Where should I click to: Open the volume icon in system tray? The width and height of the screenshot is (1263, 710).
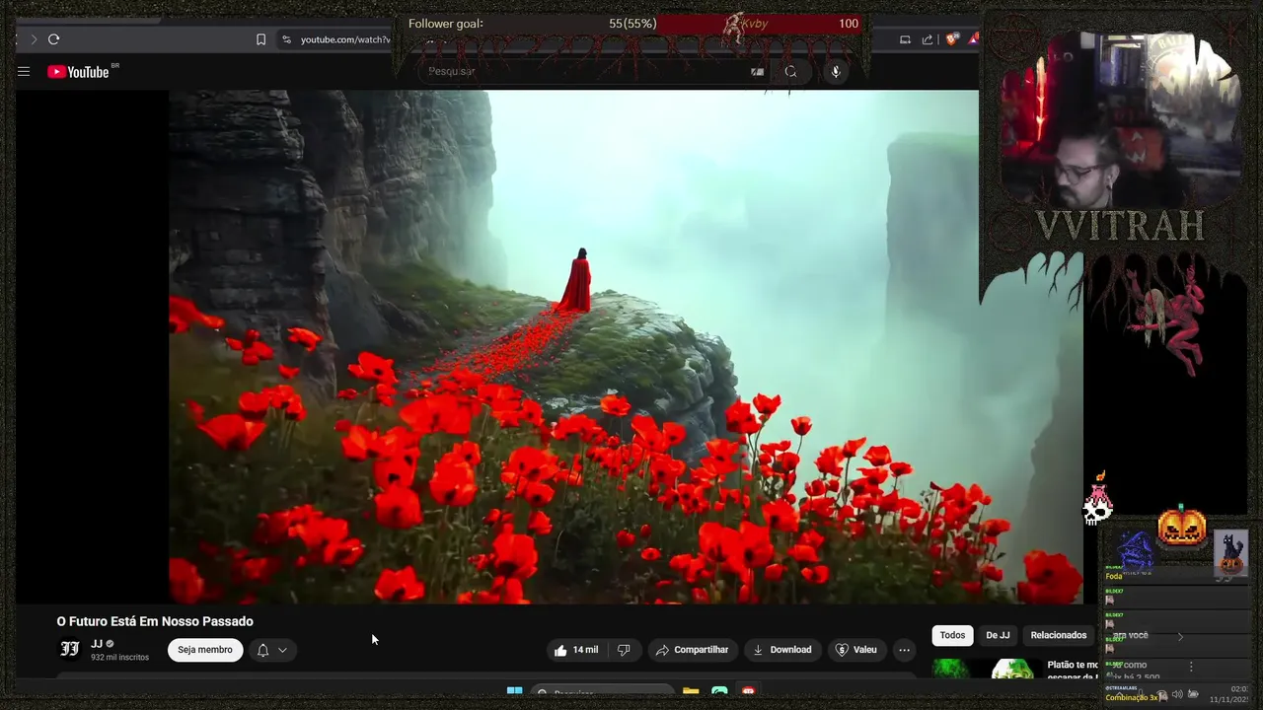point(1177,695)
